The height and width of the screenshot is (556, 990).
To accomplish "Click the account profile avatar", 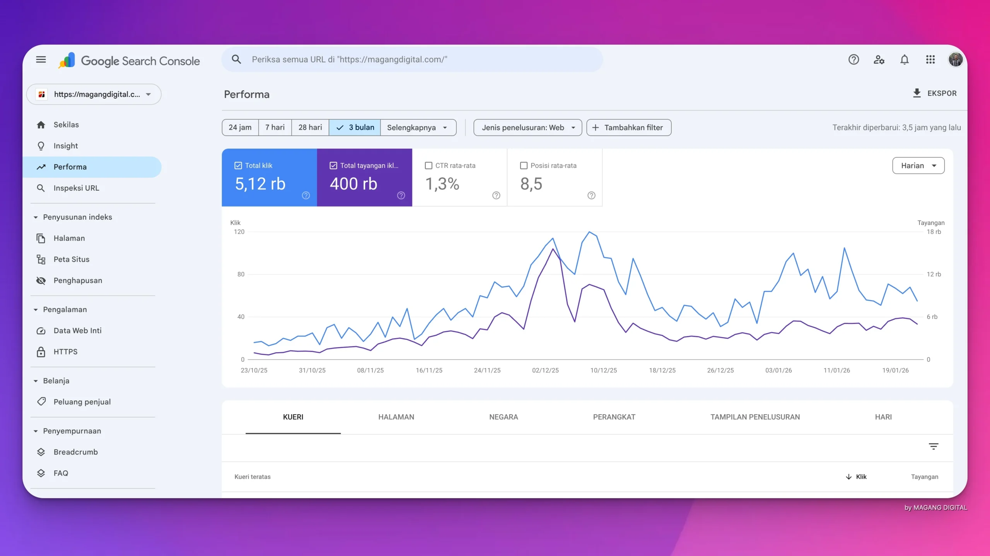I will (955, 59).
